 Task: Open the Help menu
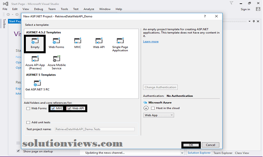point(119,9)
